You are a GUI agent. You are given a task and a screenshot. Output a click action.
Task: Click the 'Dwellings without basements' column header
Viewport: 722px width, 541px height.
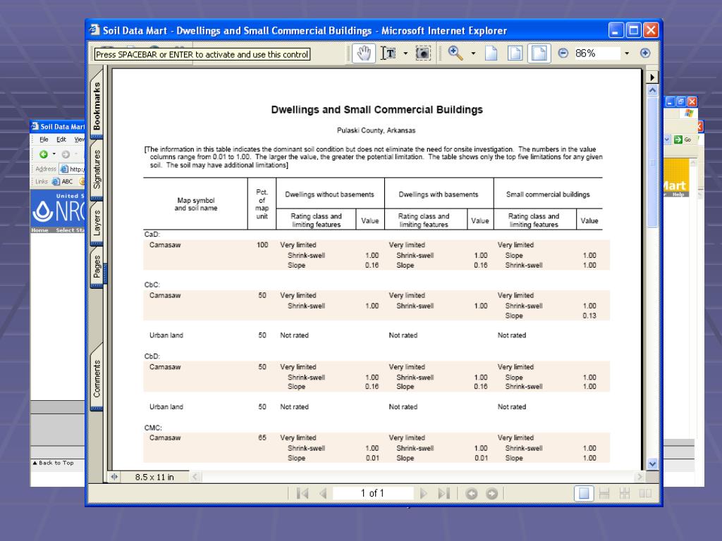329,194
